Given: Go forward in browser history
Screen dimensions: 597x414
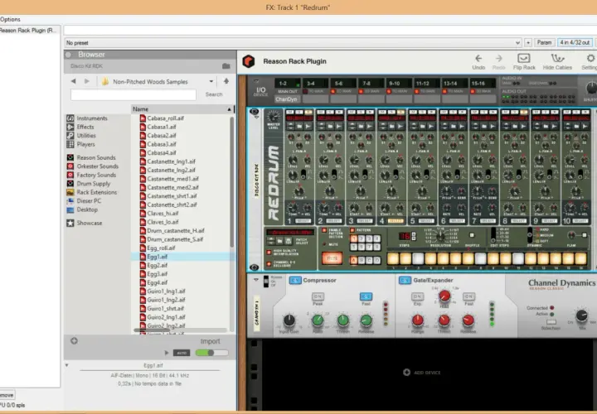Looking at the screenshot, I should (87, 81).
